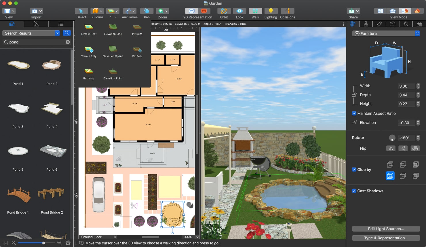Screen dimensions: 426x247
Task: Disable Cast Shadows checkbox
Action: (x=354, y=191)
